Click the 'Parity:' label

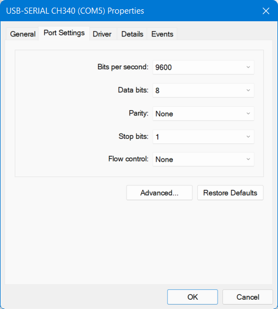[x=138, y=113]
